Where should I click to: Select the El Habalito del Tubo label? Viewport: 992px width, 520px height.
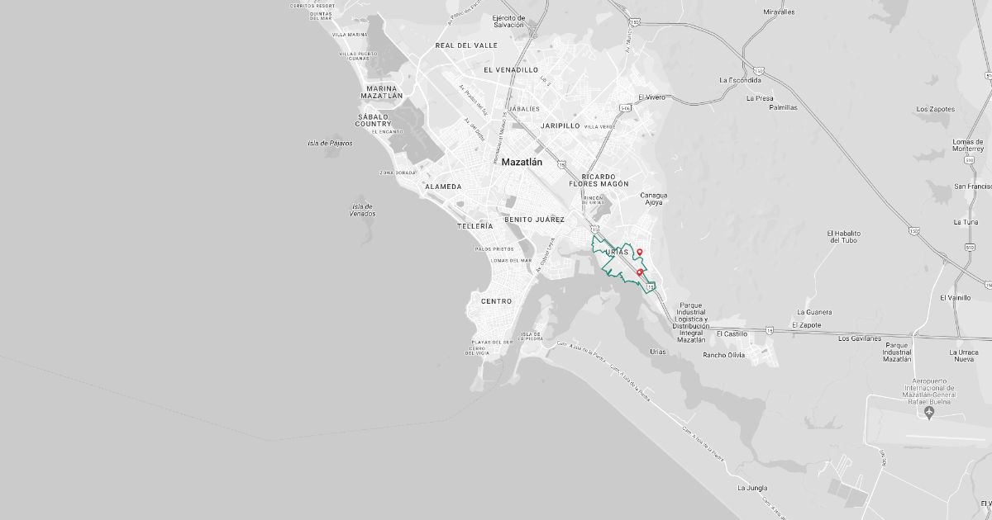click(844, 236)
